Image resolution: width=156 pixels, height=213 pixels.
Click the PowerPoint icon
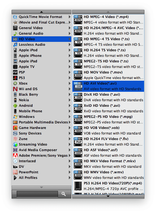pos(15,172)
